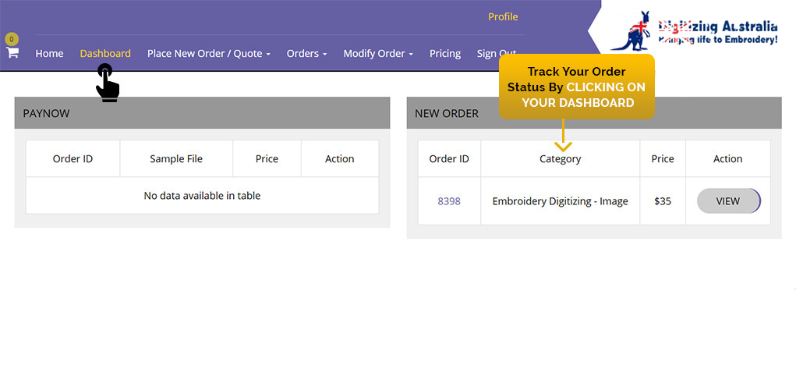Expand Place New Order / Quote dropdown
Viewport: 796px width, 390px height.
(x=208, y=54)
